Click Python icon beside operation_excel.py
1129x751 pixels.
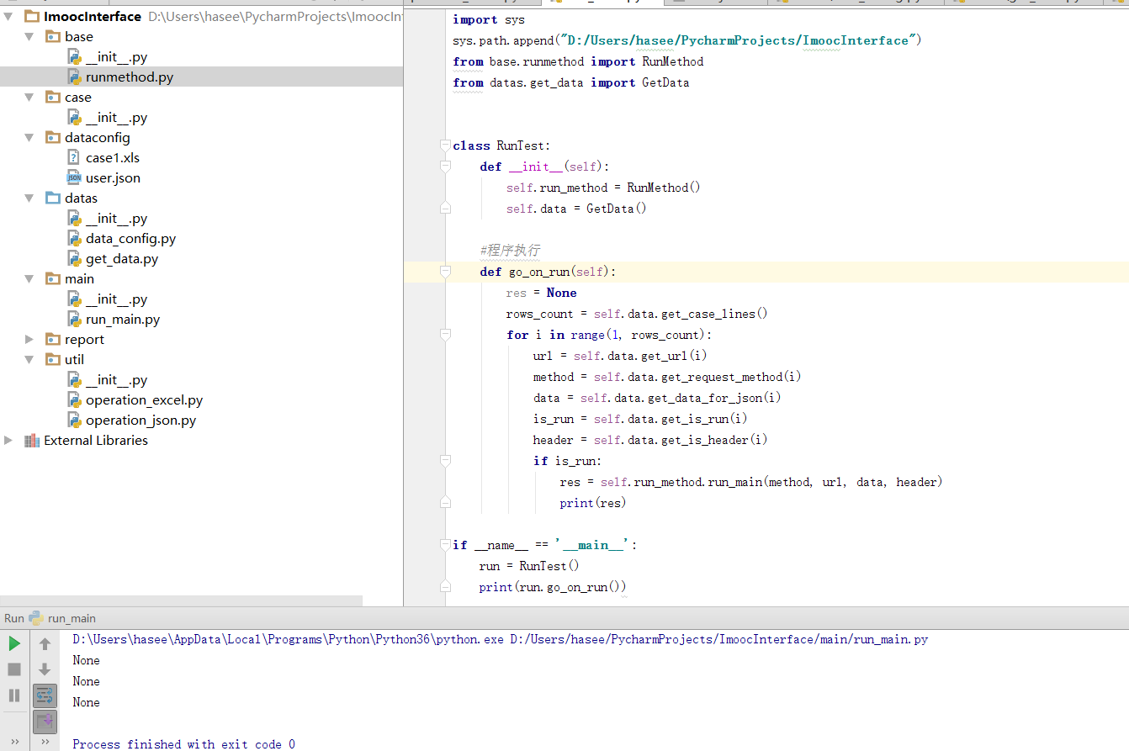[x=74, y=400]
